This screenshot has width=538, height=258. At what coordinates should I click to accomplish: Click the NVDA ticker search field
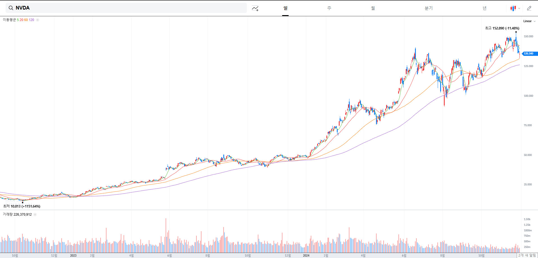coord(126,8)
